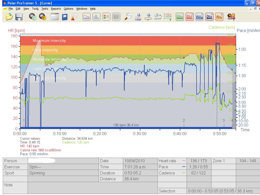Click the percentage zones icon
The image size is (260, 195).
[106, 17]
